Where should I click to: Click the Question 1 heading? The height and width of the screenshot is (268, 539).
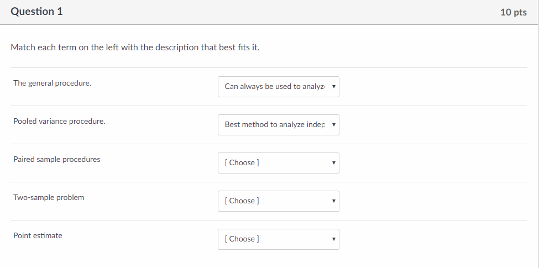point(37,12)
